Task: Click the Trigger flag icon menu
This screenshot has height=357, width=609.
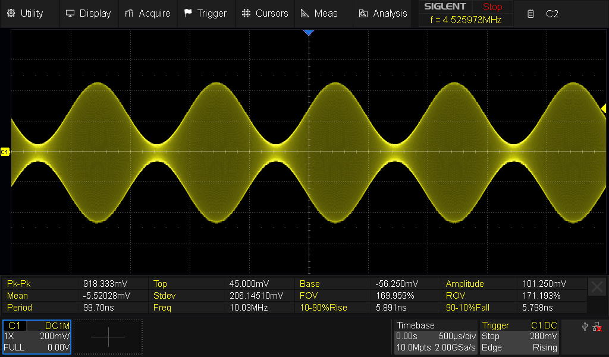Action: coord(205,13)
